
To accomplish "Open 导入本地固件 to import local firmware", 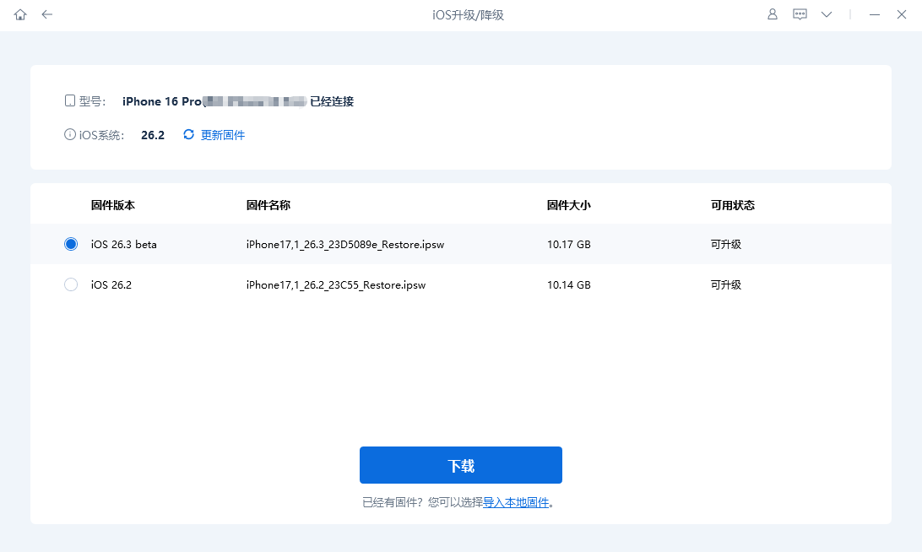I will coord(517,501).
